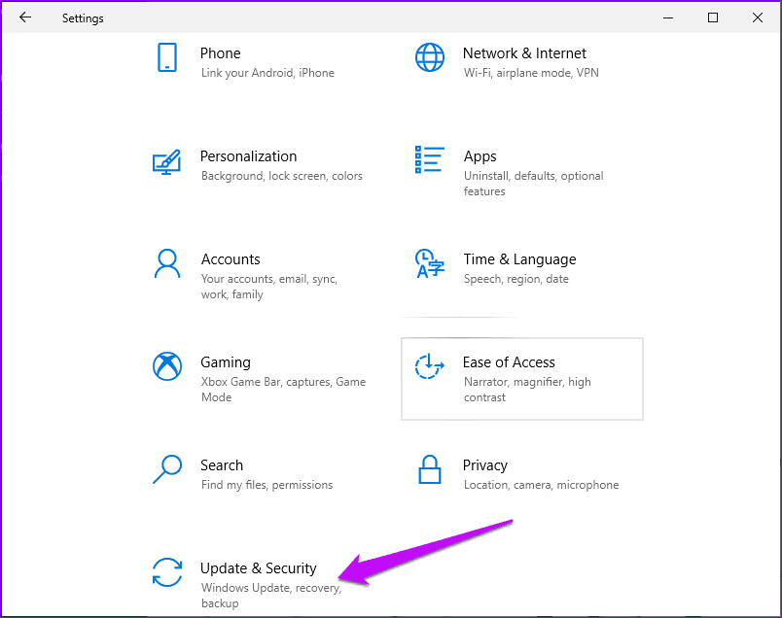The image size is (782, 618).
Task: Click the Gaming Xbox icon
Action: [167, 366]
